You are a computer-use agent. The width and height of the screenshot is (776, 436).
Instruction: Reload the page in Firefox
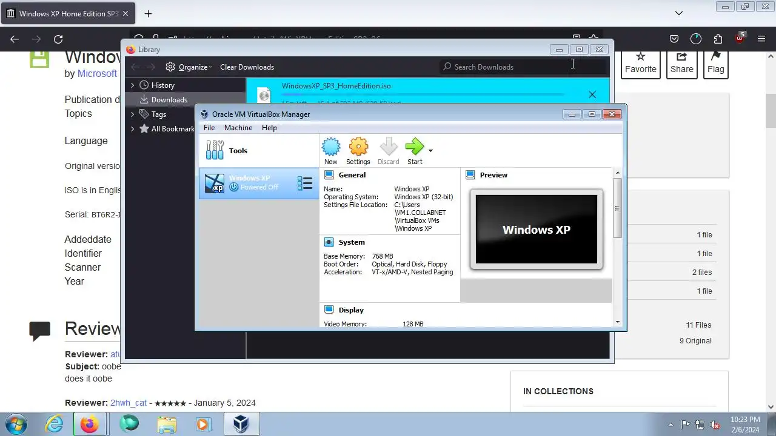(x=58, y=39)
